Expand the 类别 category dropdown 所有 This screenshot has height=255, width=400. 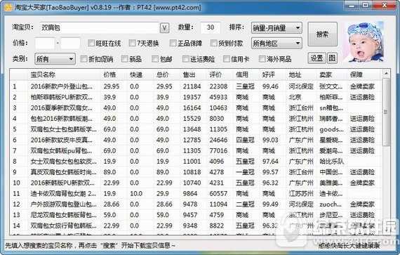pyautogui.click(x=55, y=59)
